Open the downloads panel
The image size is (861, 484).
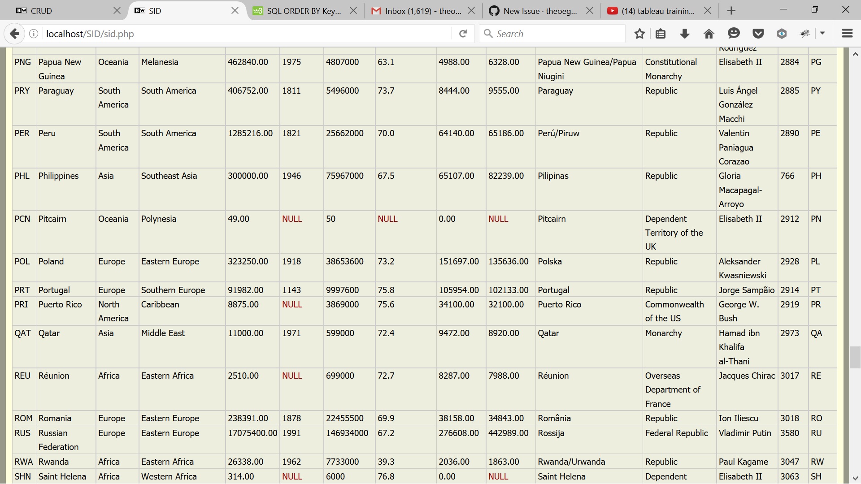click(x=685, y=33)
